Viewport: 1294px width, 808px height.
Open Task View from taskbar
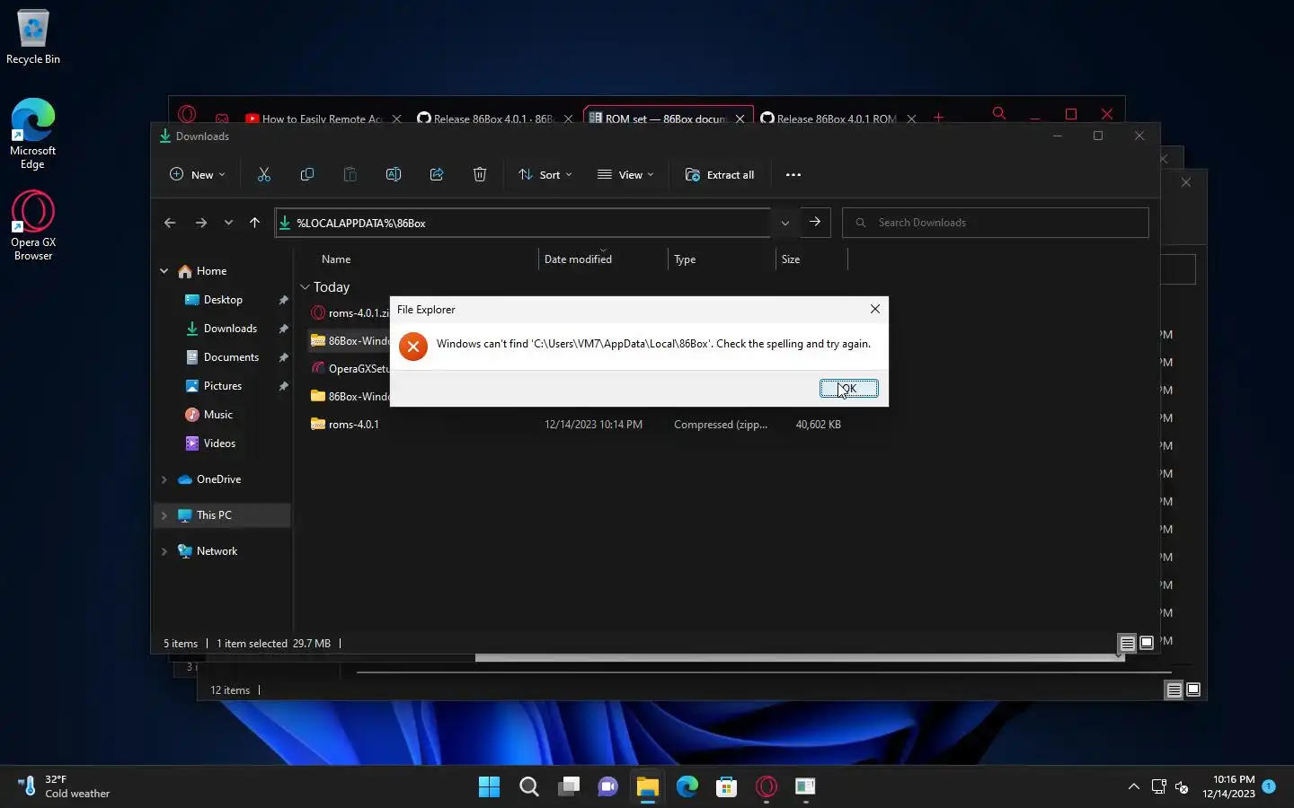click(x=569, y=787)
